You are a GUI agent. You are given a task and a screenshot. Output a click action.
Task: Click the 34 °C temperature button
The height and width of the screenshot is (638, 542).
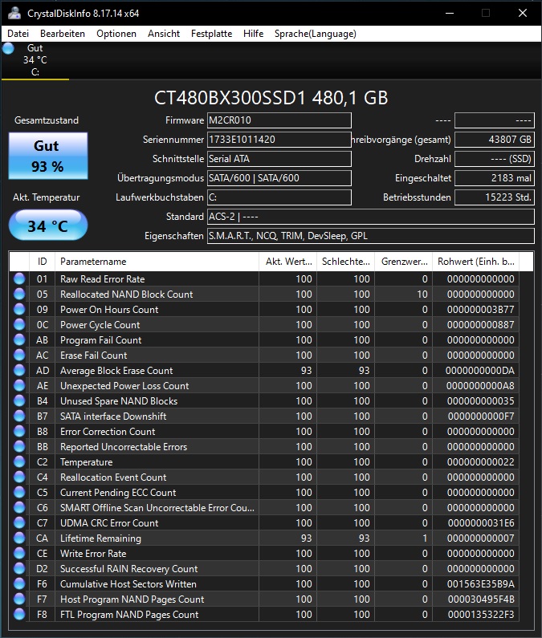[x=48, y=225]
